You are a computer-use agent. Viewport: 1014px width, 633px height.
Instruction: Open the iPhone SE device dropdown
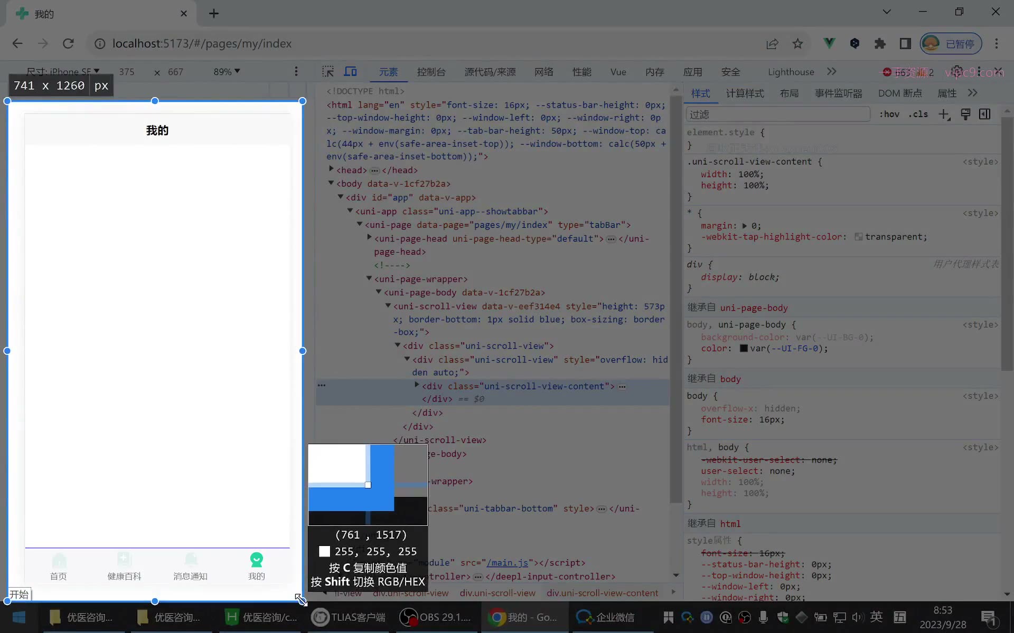[63, 72]
